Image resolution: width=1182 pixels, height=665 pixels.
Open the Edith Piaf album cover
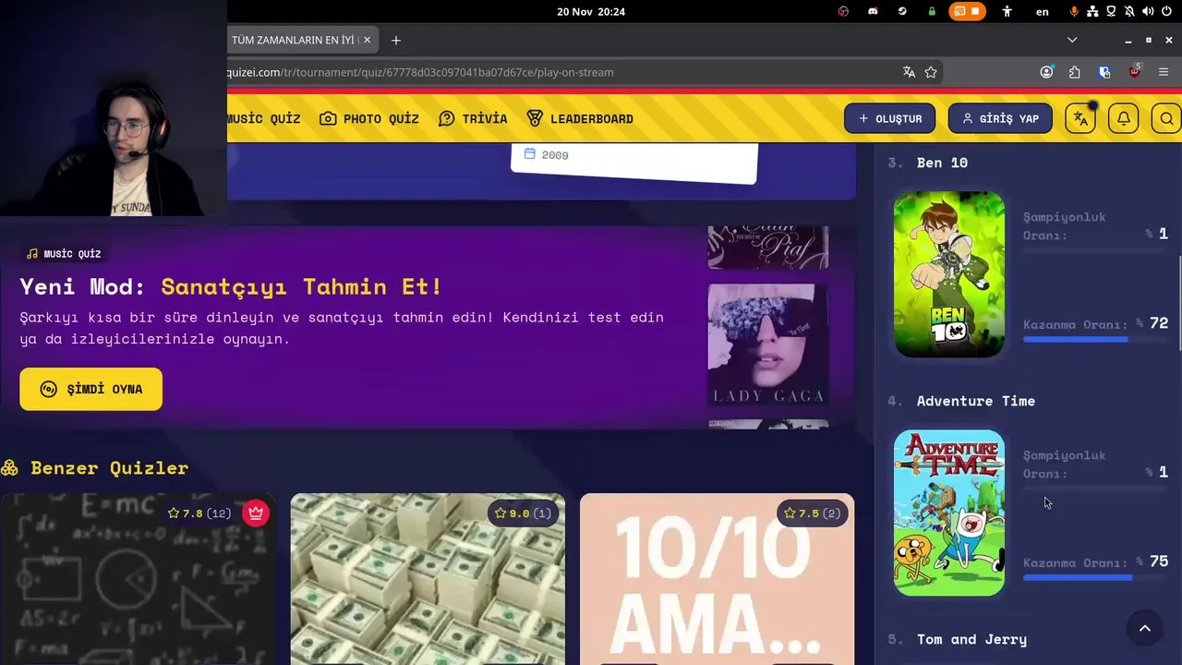tap(768, 248)
